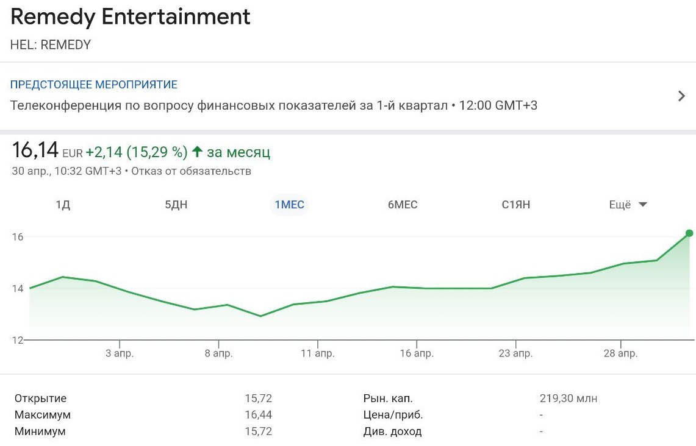Open the Q1 earnings teleconference event text

(274, 105)
